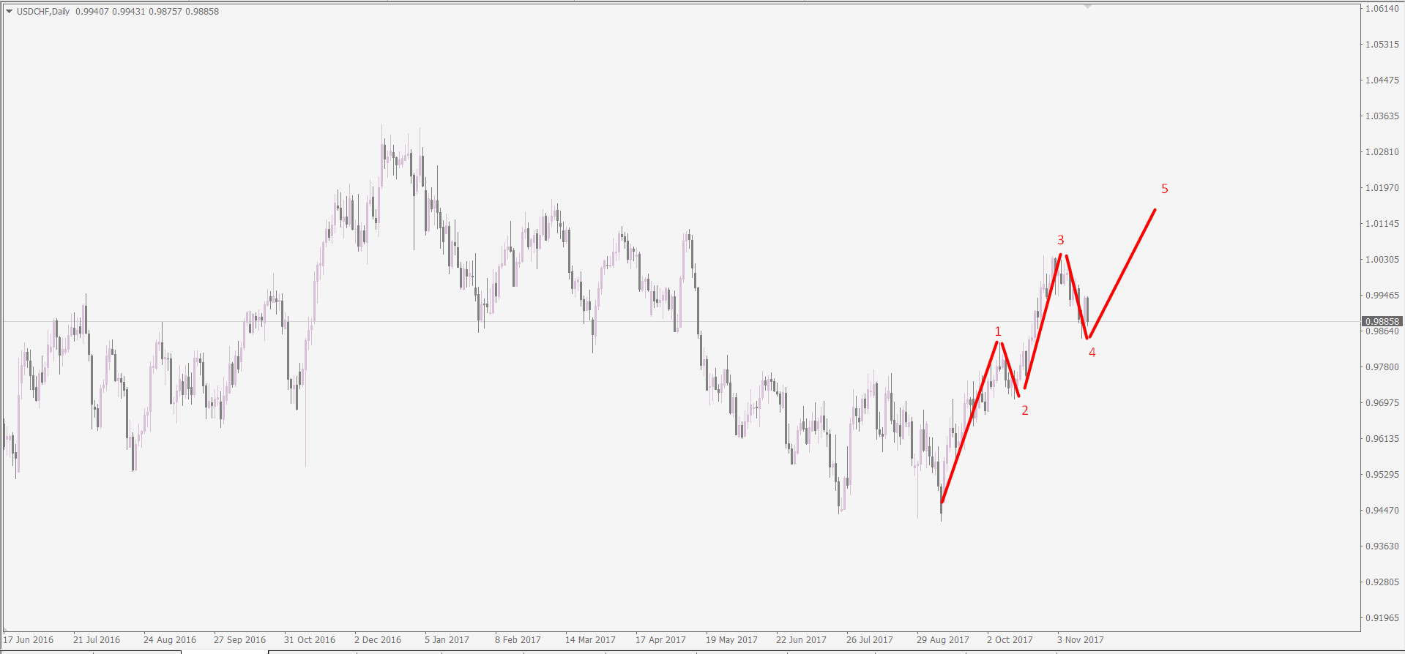Click the 0.94470 price axis label
Viewport: 1405px width, 654px height.
(1382, 511)
